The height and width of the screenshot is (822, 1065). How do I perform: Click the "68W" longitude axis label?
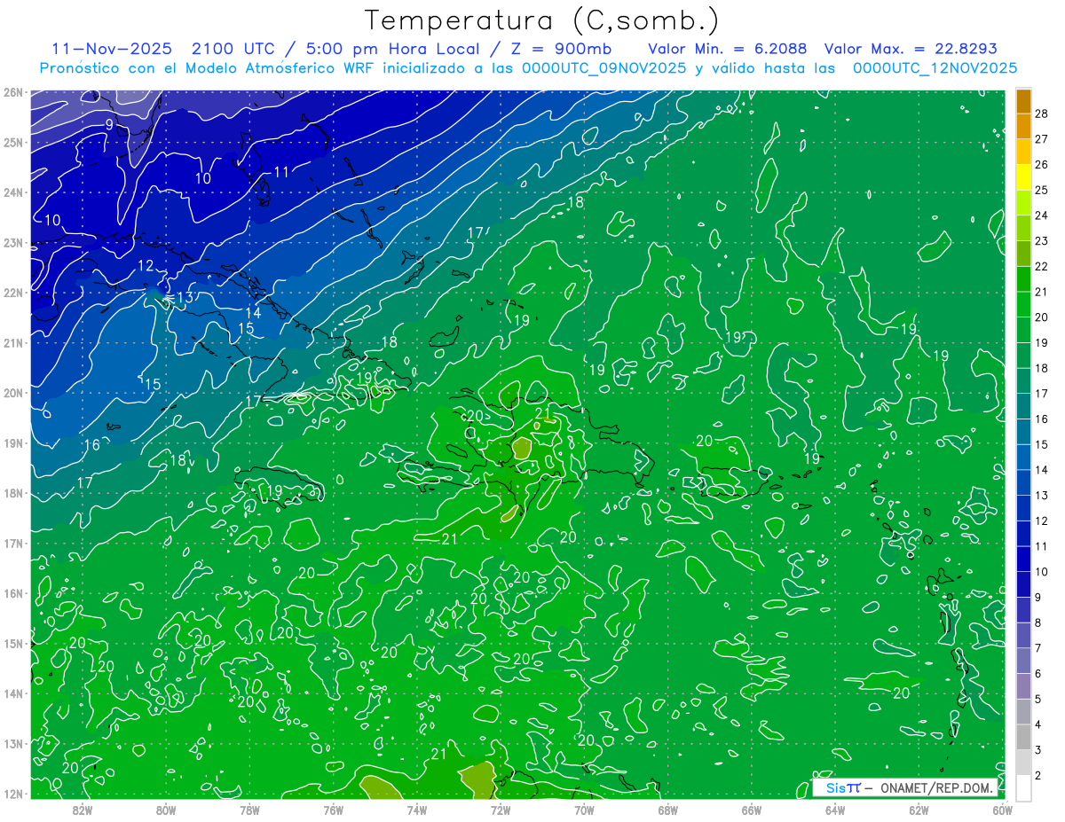[668, 809]
